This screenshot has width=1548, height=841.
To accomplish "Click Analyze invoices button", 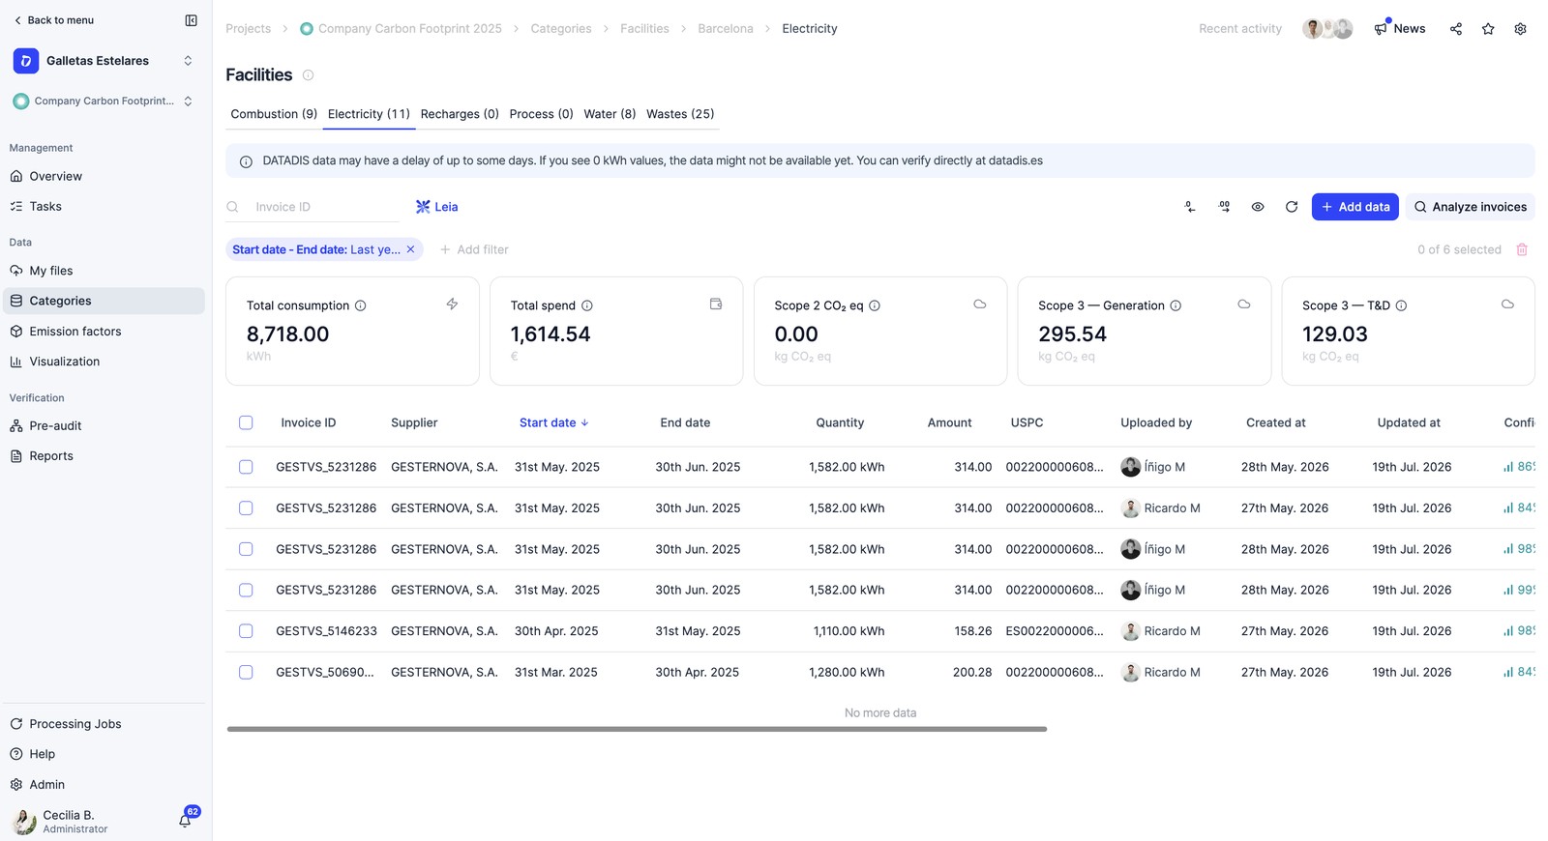I will (x=1470, y=207).
